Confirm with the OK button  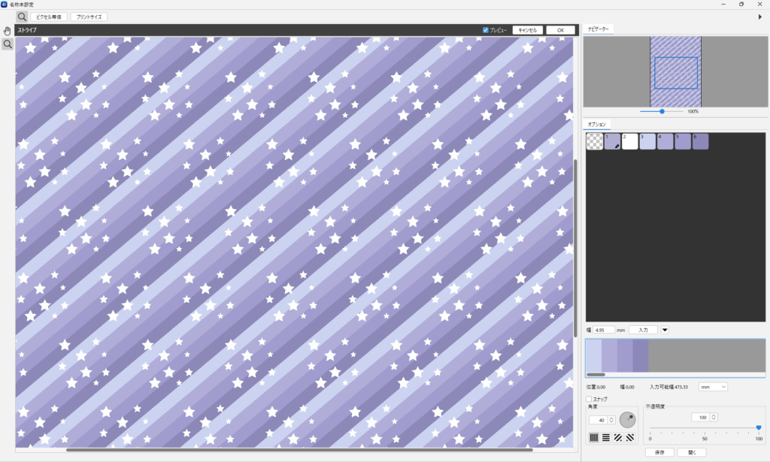point(560,30)
